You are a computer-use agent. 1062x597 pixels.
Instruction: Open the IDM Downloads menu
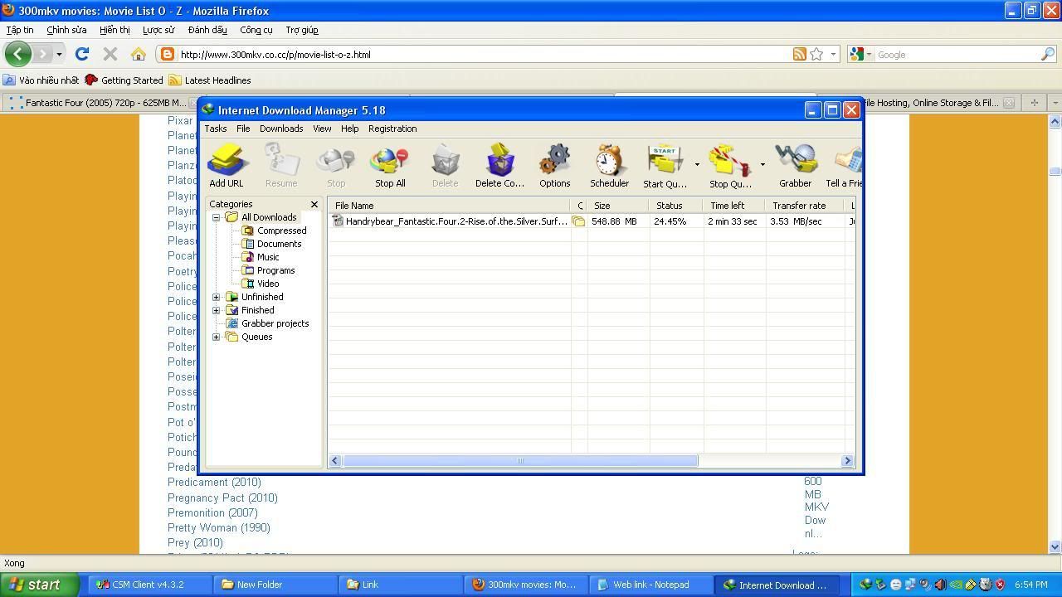coord(281,129)
